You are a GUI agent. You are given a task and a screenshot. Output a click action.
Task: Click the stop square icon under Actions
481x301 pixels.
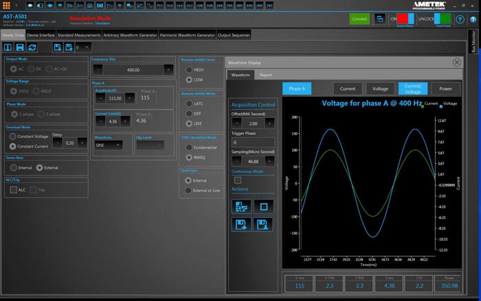260,206
